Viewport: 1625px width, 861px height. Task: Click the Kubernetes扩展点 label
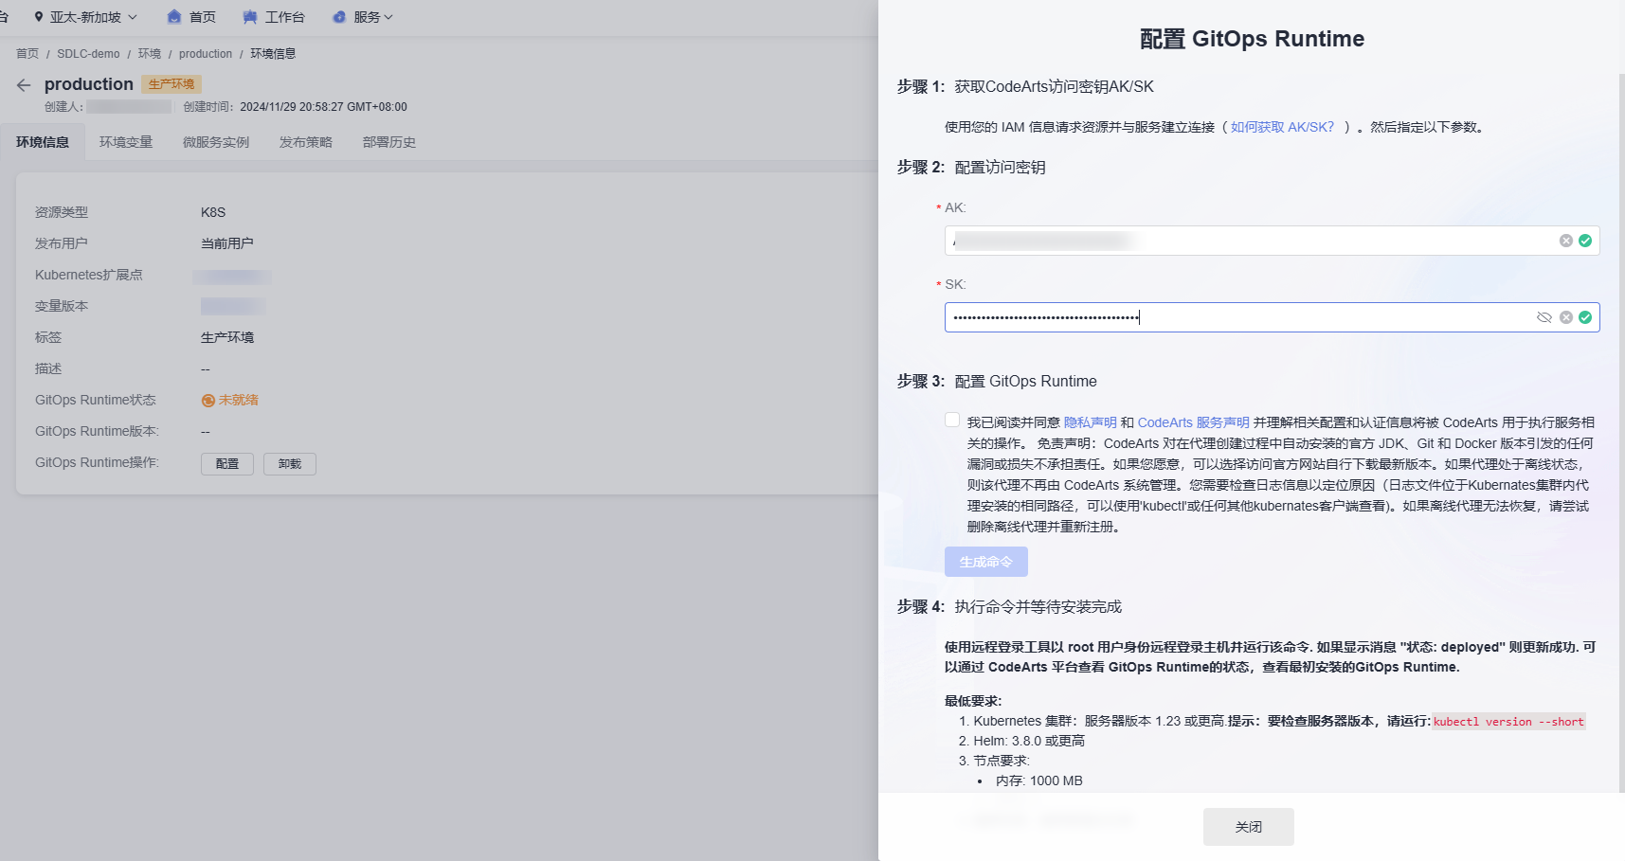(x=89, y=275)
